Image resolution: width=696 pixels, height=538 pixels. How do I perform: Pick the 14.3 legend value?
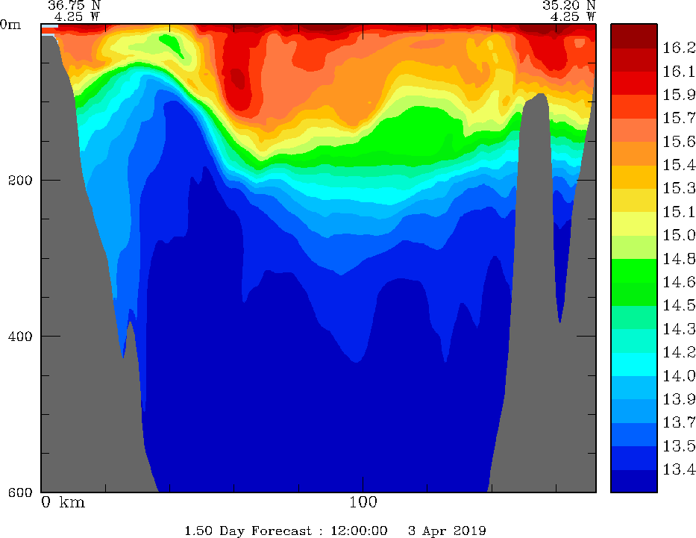click(x=679, y=329)
